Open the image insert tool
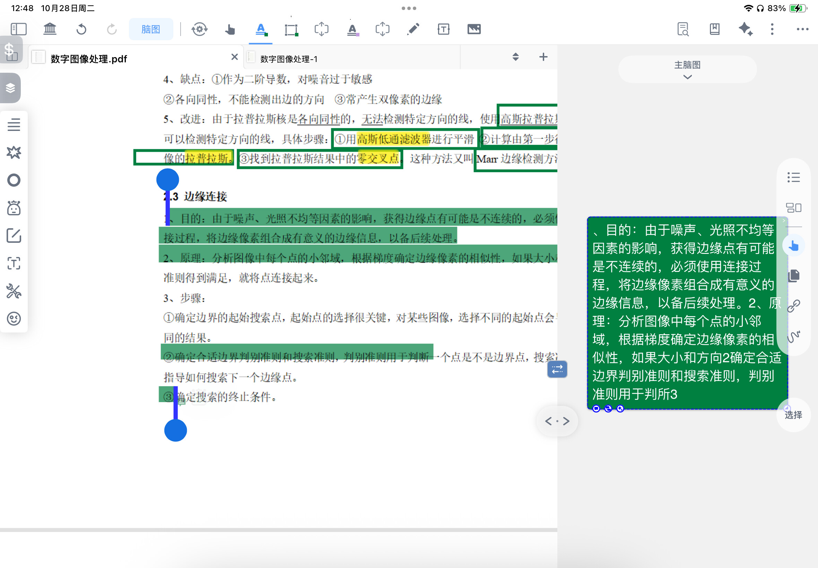Viewport: 818px width, 568px height. pos(474,29)
